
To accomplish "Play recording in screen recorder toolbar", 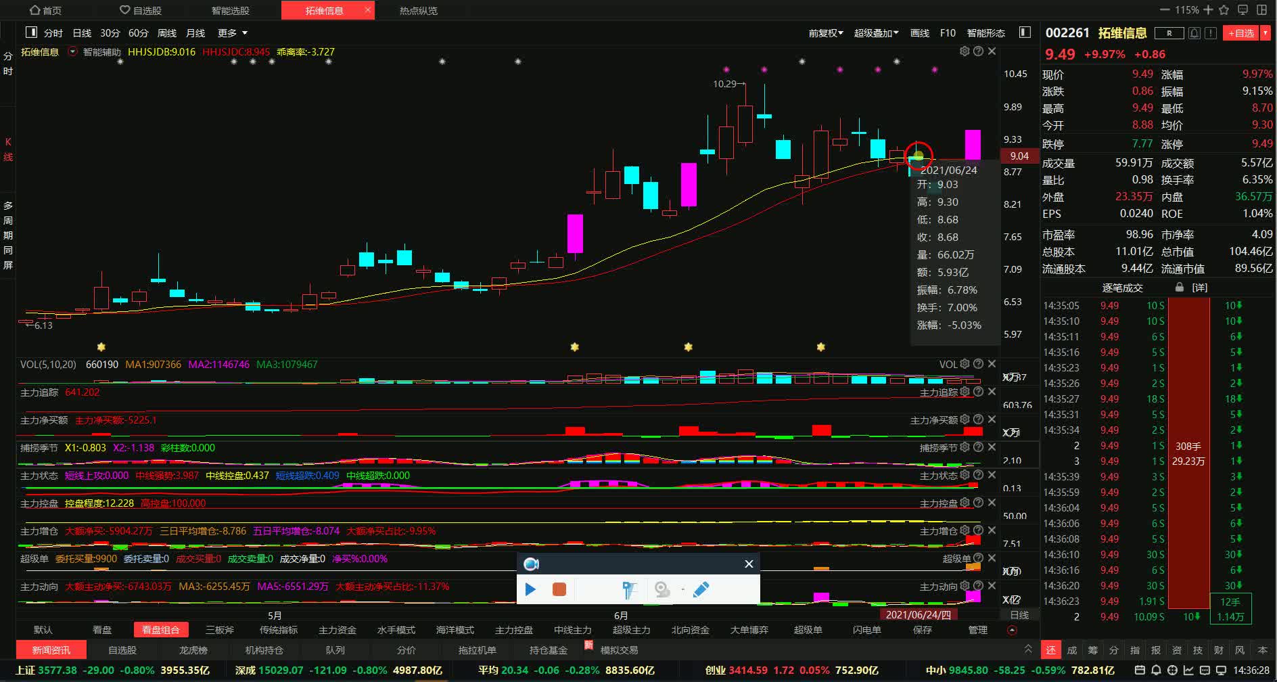I will 530,589.
